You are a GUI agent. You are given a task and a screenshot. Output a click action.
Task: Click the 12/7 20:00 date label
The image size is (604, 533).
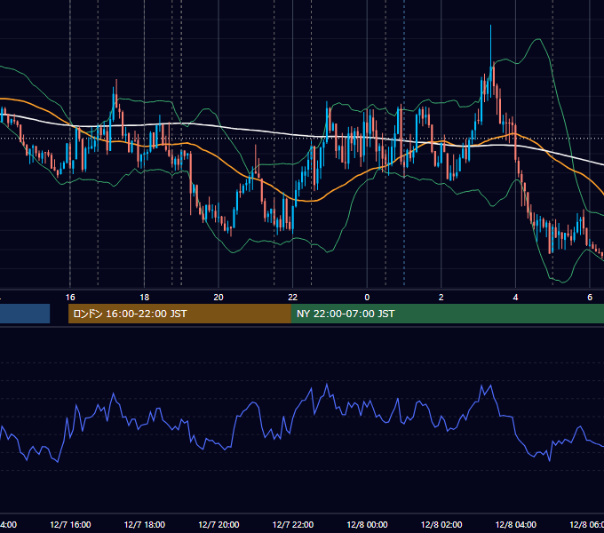(x=219, y=525)
